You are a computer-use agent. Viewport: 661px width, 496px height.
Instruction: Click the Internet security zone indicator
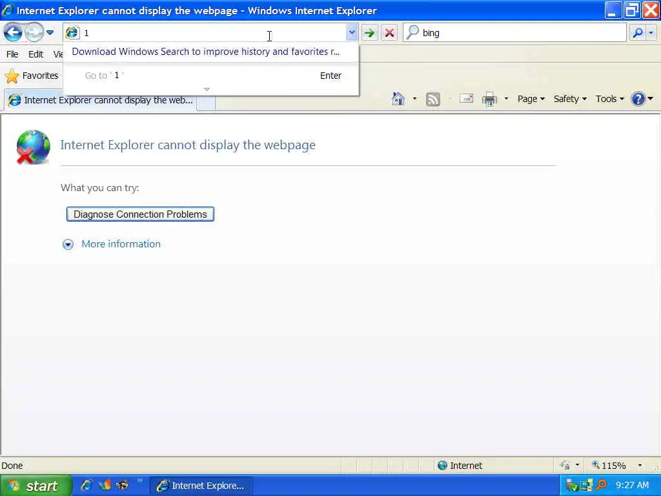tap(460, 465)
